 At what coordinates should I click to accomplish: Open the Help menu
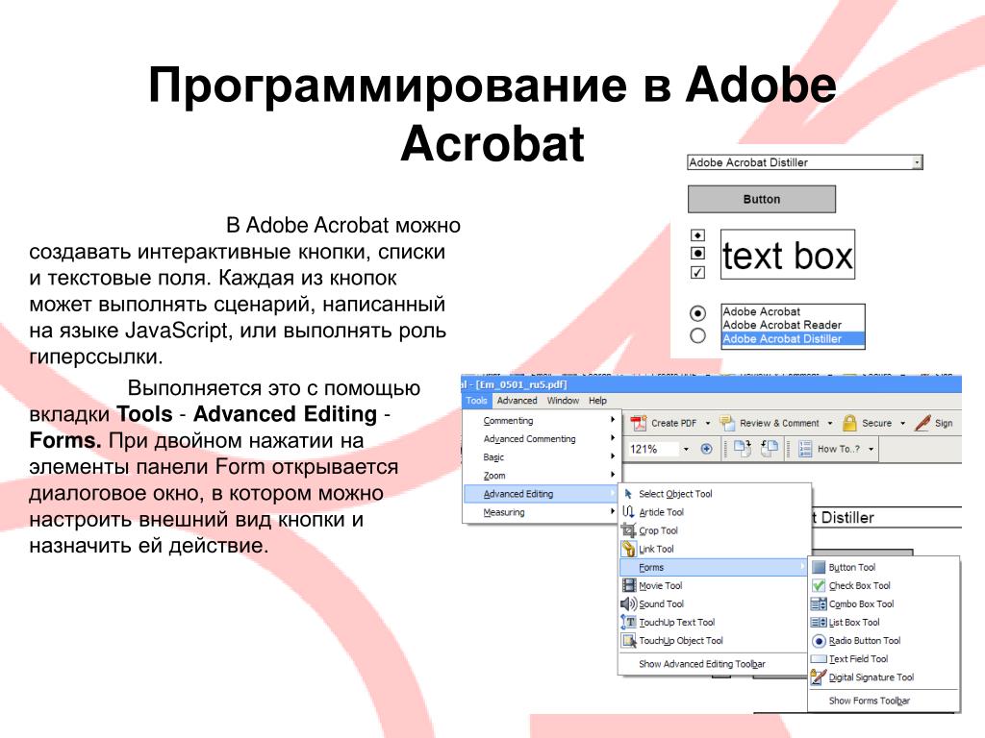[597, 401]
